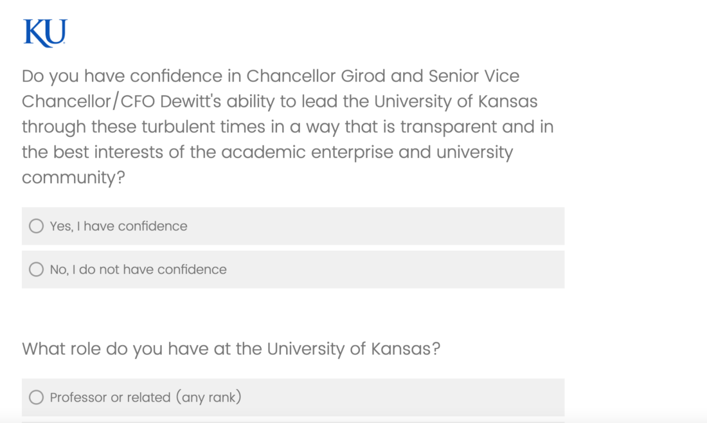This screenshot has width=707, height=423.
Task: Select the "Yes, I have confidence" radio button
Action: click(37, 226)
